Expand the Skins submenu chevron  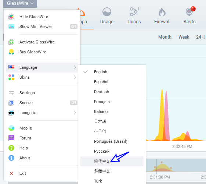tap(75, 77)
